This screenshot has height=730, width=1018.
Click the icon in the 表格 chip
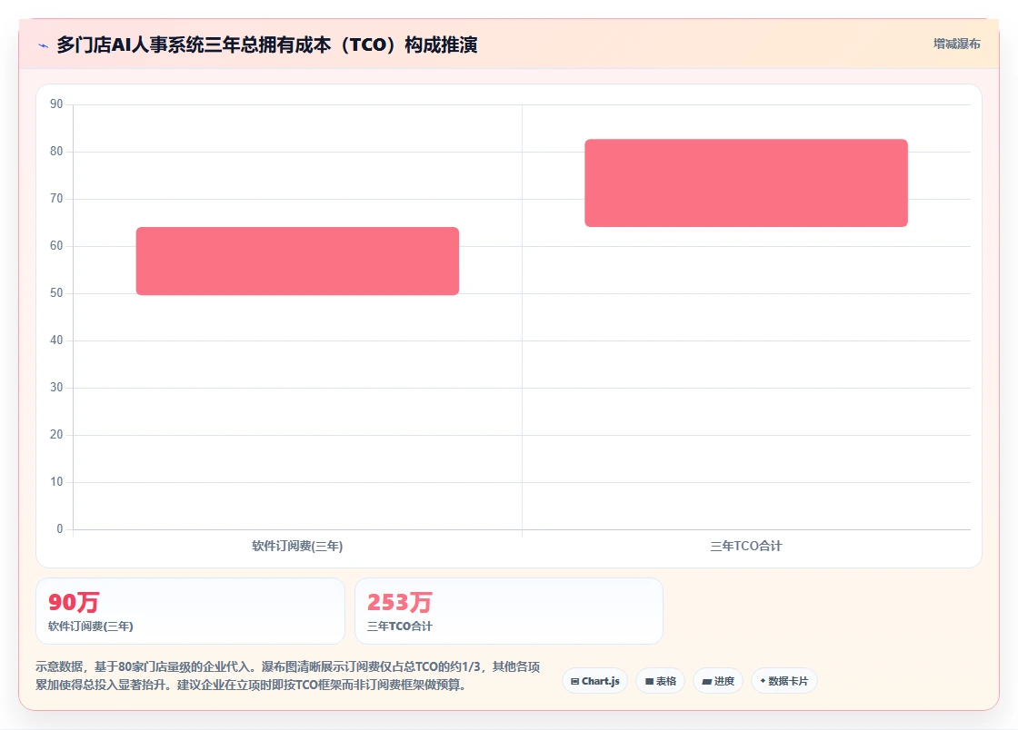pyautogui.click(x=649, y=681)
